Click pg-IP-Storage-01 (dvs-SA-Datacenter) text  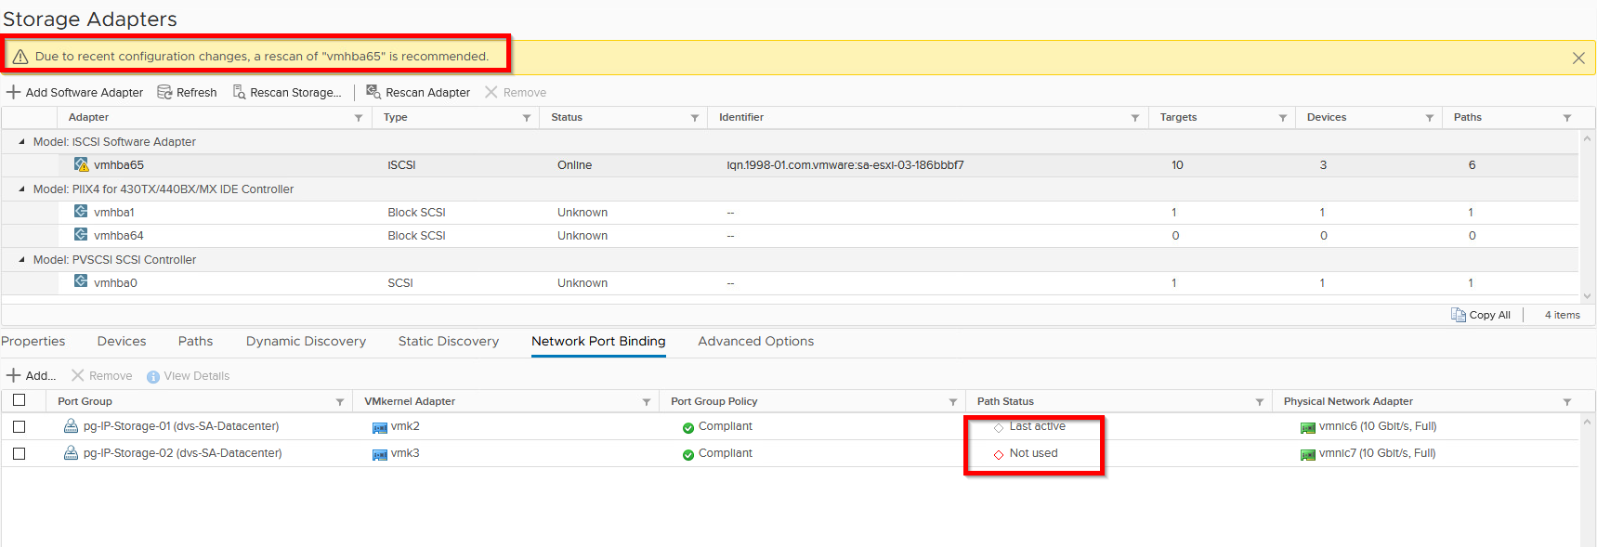[181, 426]
